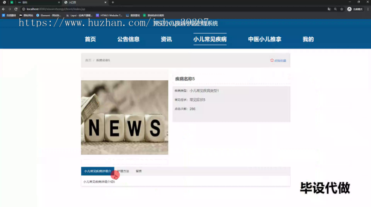Image resolution: width=371 pixels, height=207 pixels.
Task: Close the second browser tab
Action: (59, 2)
